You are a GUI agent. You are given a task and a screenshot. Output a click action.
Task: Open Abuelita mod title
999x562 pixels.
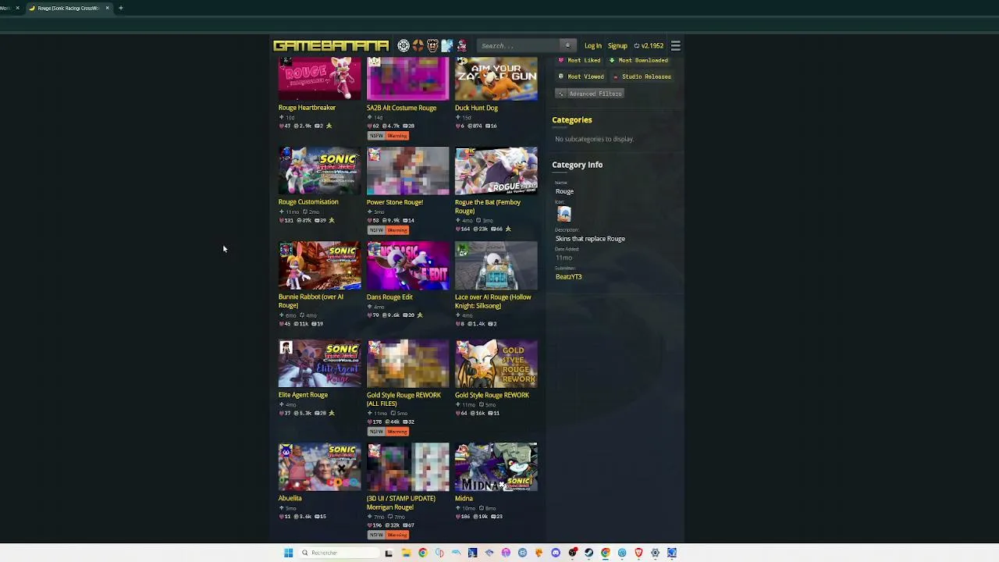pyautogui.click(x=290, y=498)
